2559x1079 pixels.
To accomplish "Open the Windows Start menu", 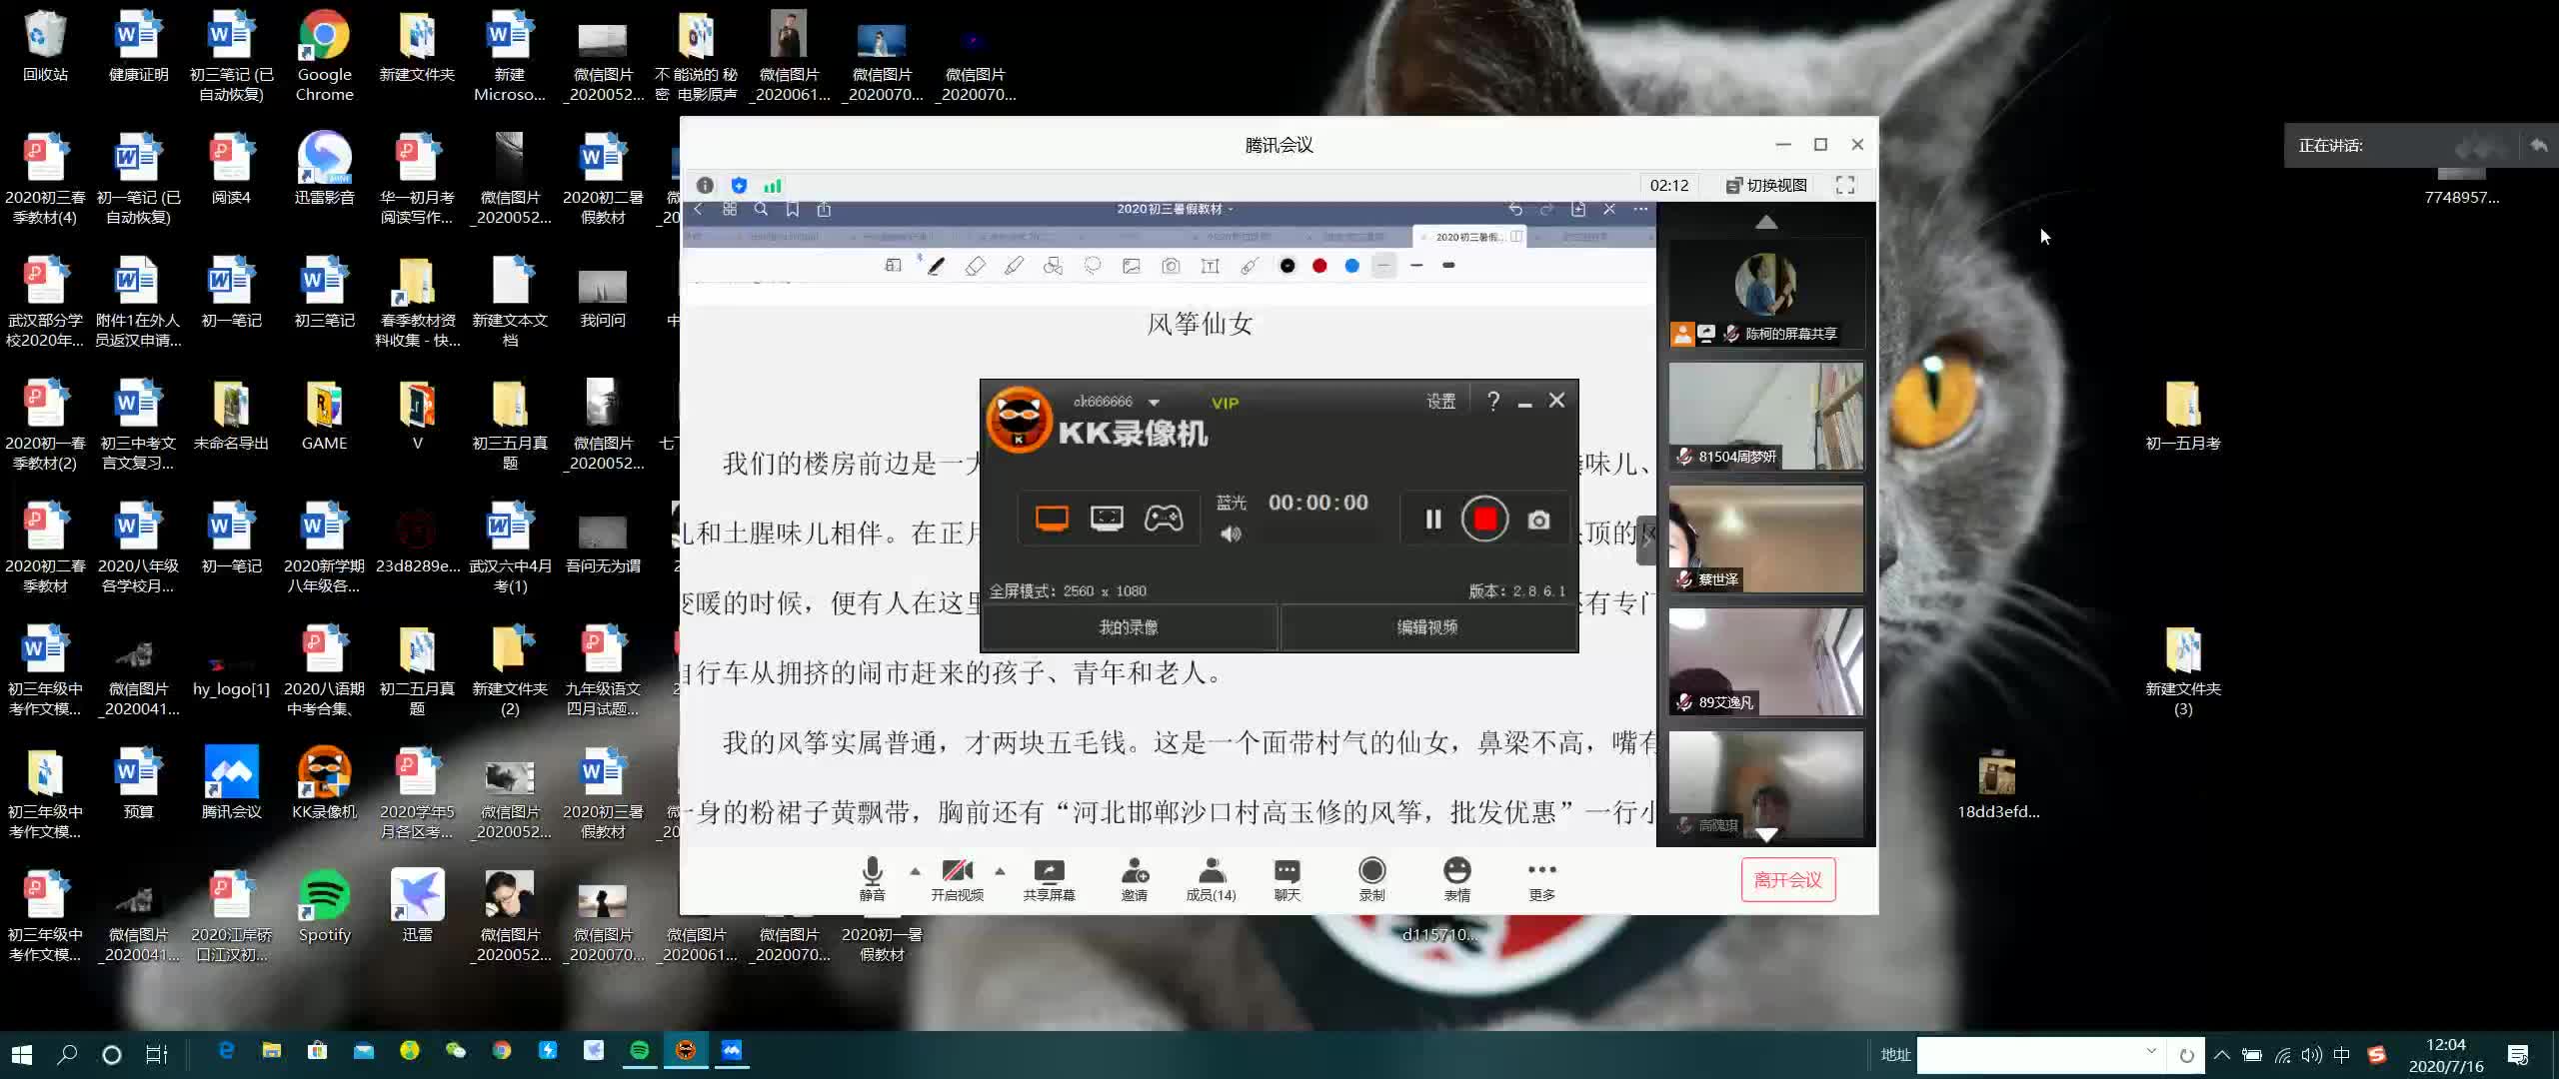I will (21, 1054).
